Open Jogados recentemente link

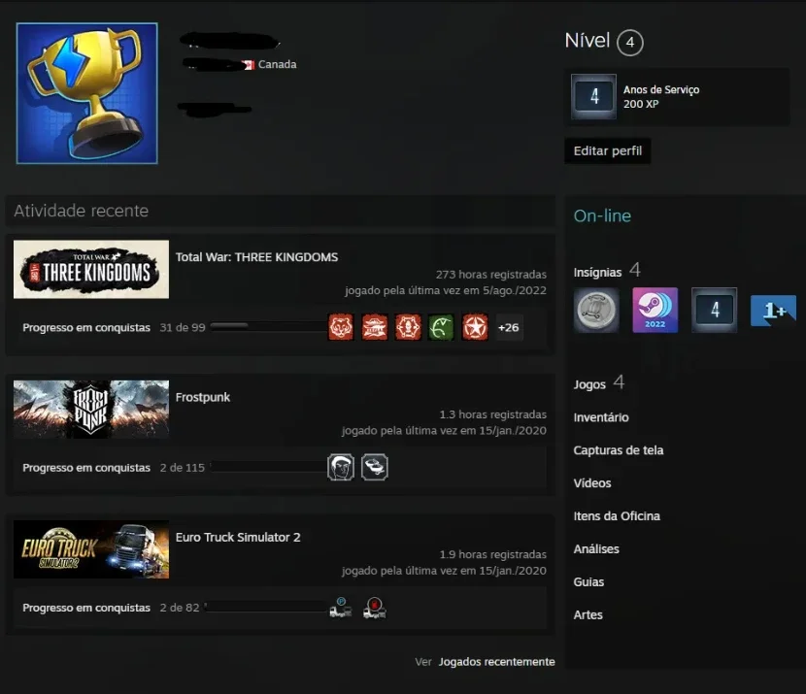pos(496,662)
